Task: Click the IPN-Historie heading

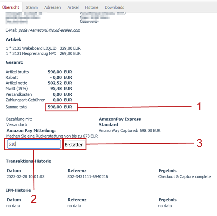Action: (x=18, y=190)
